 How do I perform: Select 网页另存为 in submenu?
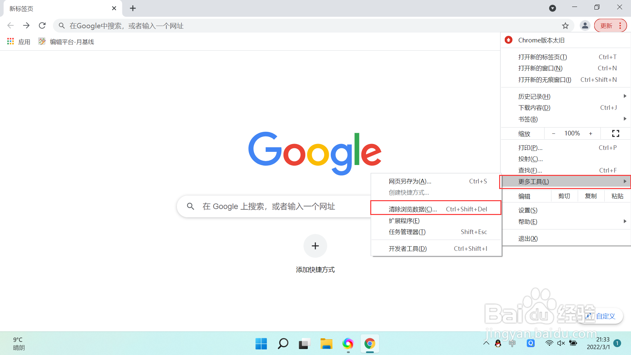(x=436, y=181)
